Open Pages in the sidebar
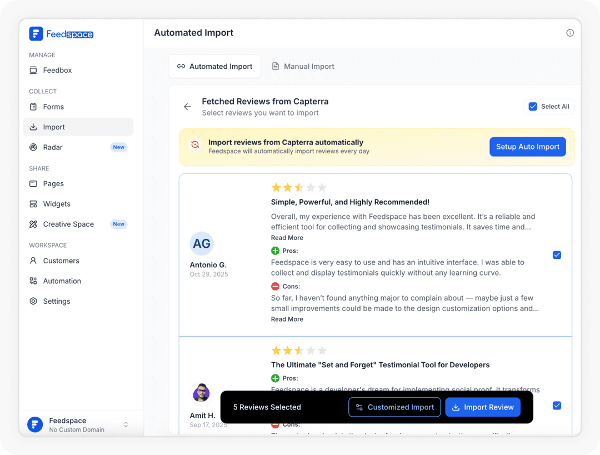The height and width of the screenshot is (455, 600). 78,184
